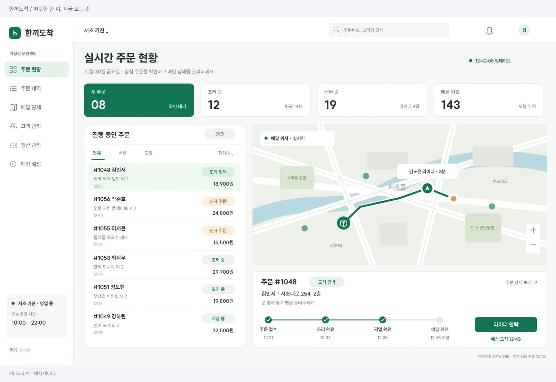Focus the 주문번호, 고객명 검색 field
The image size is (556, 382).
389,30
